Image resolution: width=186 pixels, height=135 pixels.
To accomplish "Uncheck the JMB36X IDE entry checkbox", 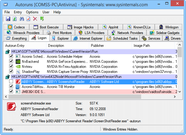I will click(x=11, y=91).
